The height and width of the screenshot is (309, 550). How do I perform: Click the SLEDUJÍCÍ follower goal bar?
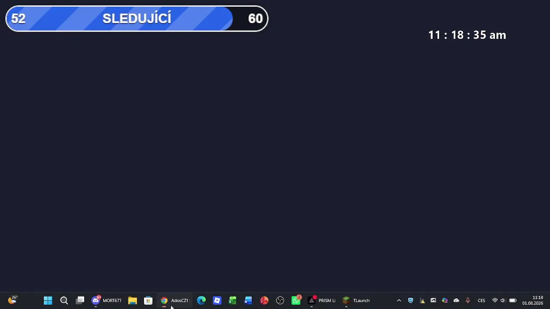tap(137, 18)
